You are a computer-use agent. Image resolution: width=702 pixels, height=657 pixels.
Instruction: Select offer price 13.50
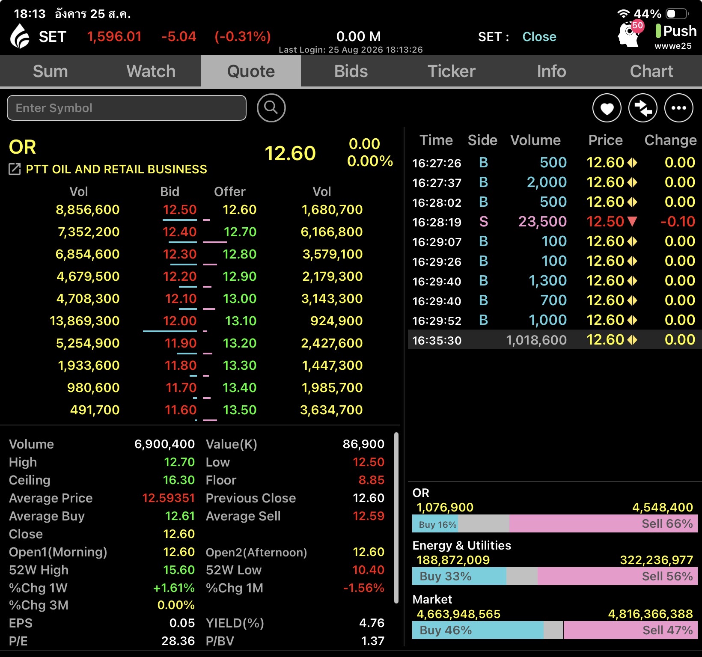click(240, 410)
